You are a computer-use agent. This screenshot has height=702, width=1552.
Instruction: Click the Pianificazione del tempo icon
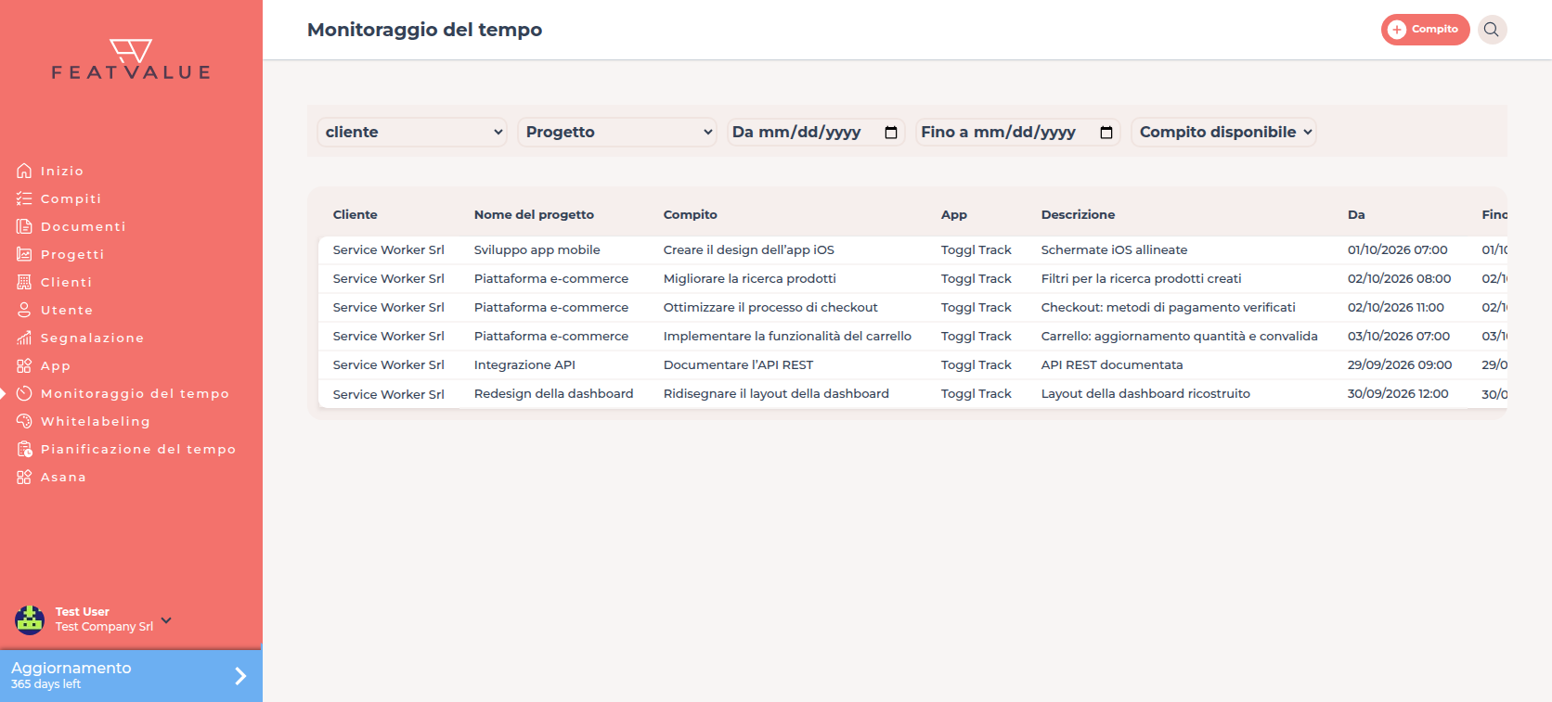coord(24,449)
